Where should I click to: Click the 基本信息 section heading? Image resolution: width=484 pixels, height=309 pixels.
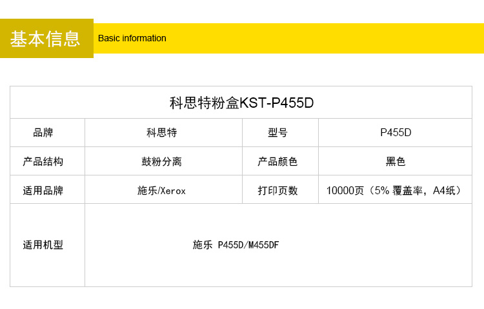click(x=46, y=39)
